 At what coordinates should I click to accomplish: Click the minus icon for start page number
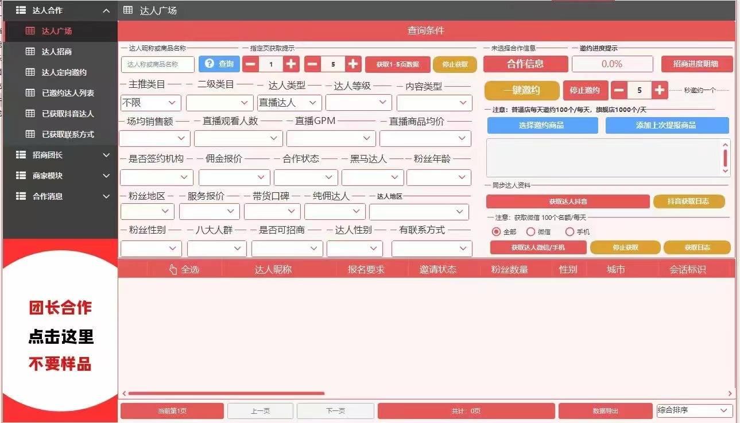(x=250, y=64)
